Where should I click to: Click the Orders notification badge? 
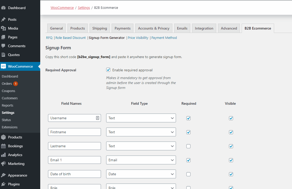[16, 84]
